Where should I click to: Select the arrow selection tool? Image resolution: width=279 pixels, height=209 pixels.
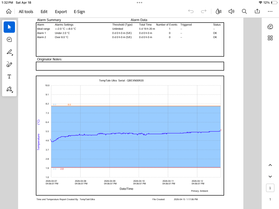[9, 27]
